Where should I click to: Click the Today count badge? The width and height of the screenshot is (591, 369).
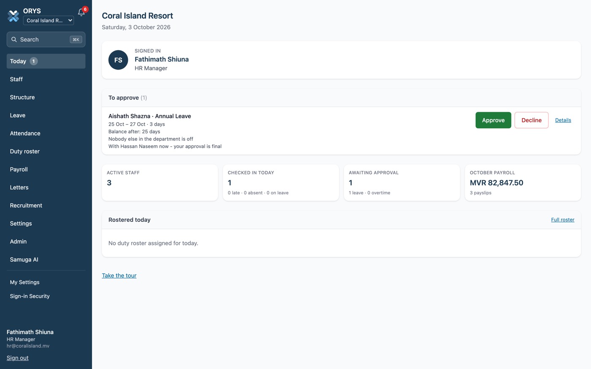pyautogui.click(x=34, y=61)
